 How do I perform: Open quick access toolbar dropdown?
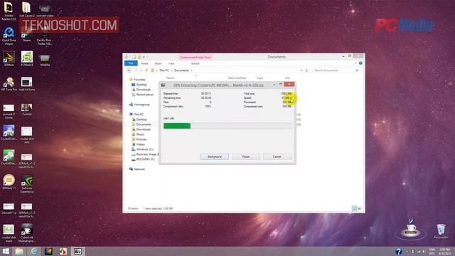pyautogui.click(x=144, y=57)
